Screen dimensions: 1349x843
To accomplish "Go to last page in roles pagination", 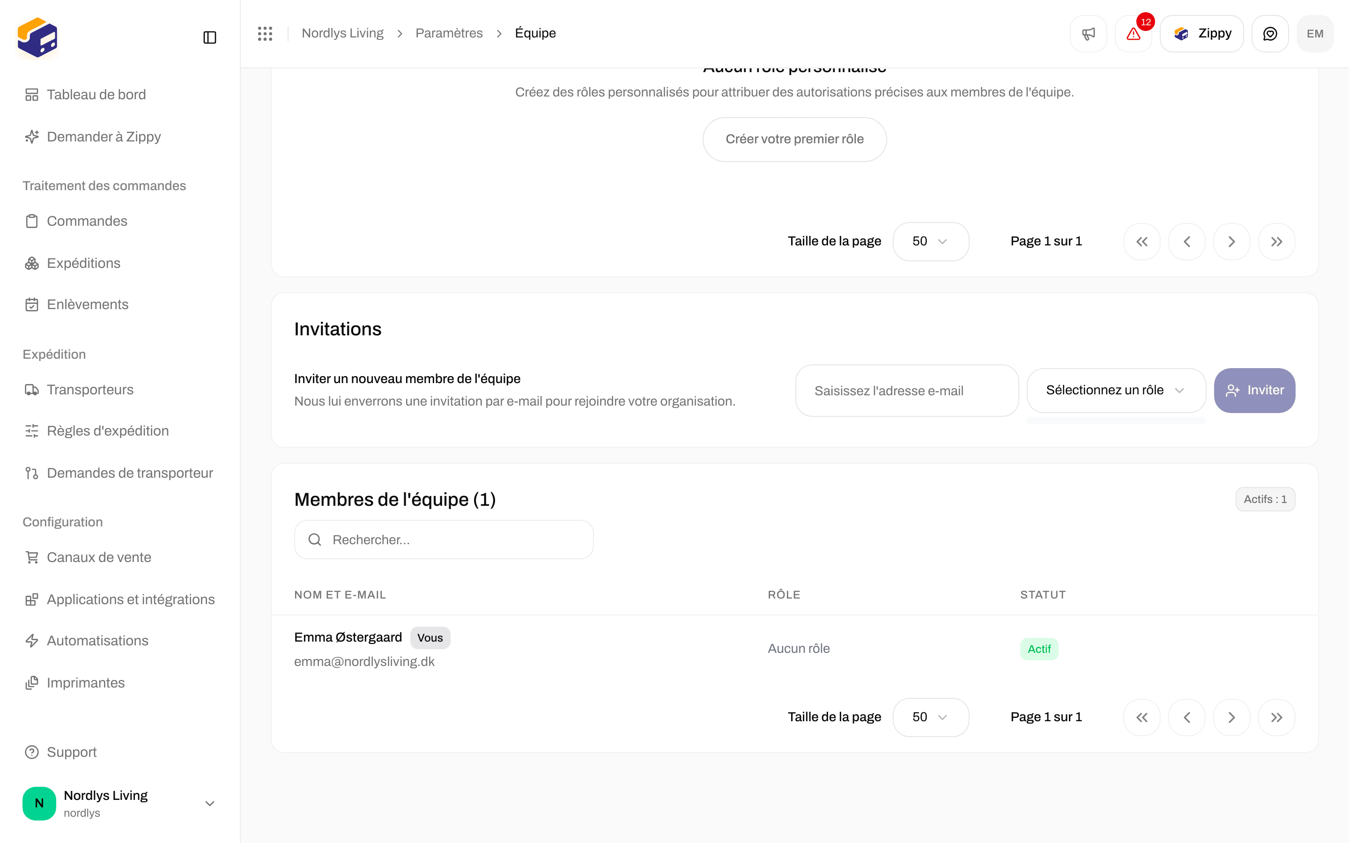I will pyautogui.click(x=1276, y=241).
